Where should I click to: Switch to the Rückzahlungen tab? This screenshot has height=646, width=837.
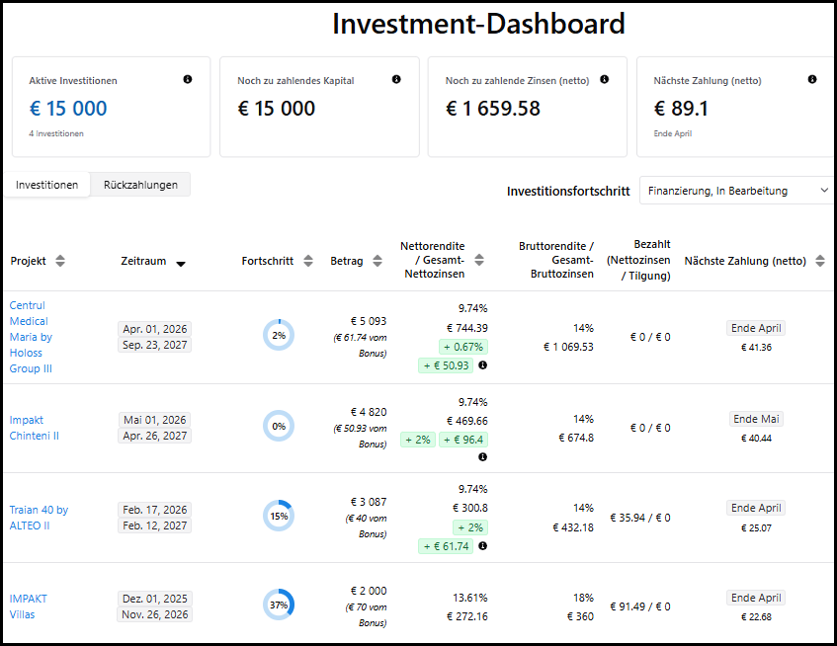click(x=140, y=185)
